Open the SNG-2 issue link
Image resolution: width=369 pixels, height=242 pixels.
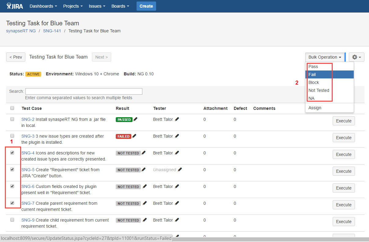coord(28,119)
